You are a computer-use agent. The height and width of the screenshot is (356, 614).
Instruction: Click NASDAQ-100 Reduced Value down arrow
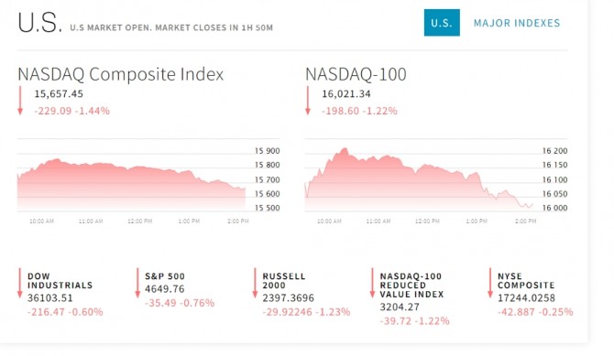[x=372, y=283]
